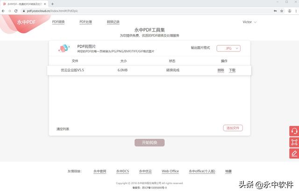Open the customer service headset icon
Viewport: 299px width, 194px height.
(294, 131)
